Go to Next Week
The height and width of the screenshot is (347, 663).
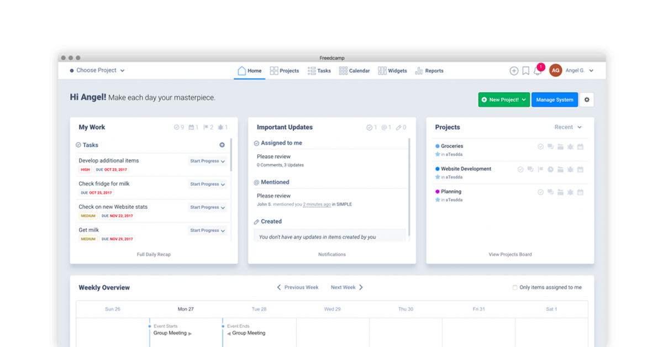click(x=347, y=287)
